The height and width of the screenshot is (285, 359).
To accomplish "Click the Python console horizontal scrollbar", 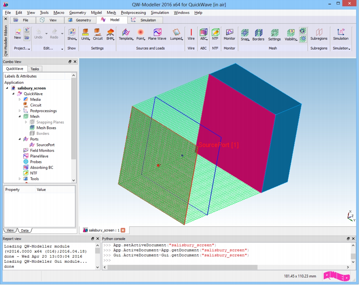I will click(x=182, y=267).
